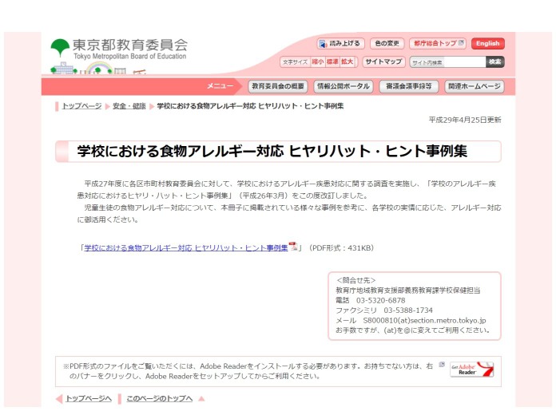Click the 平成29年4月25日更新 date text
556x411 pixels.
coord(465,120)
